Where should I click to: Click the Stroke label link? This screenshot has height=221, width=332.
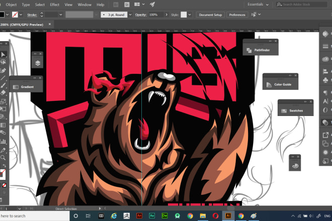tap(32, 15)
